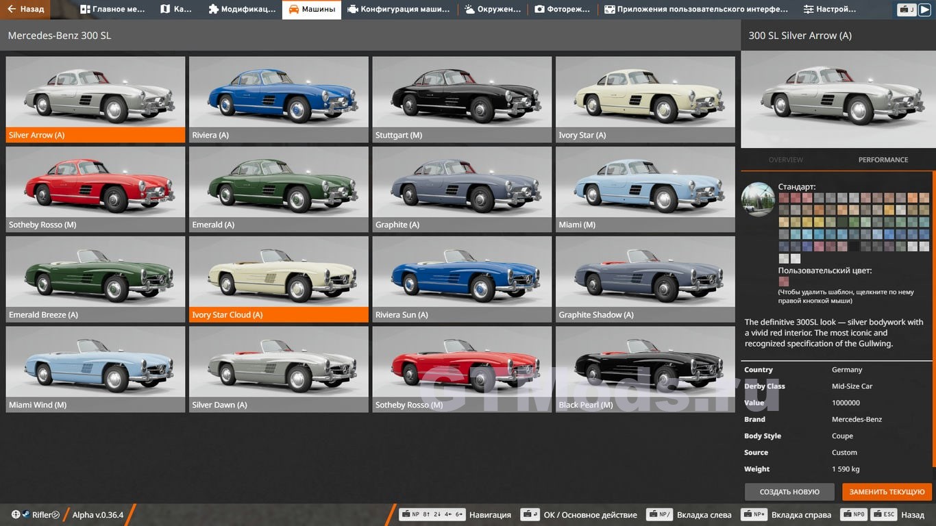936x526 pixels.
Task: Switch to the OVERVIEW tab
Action: [786, 160]
